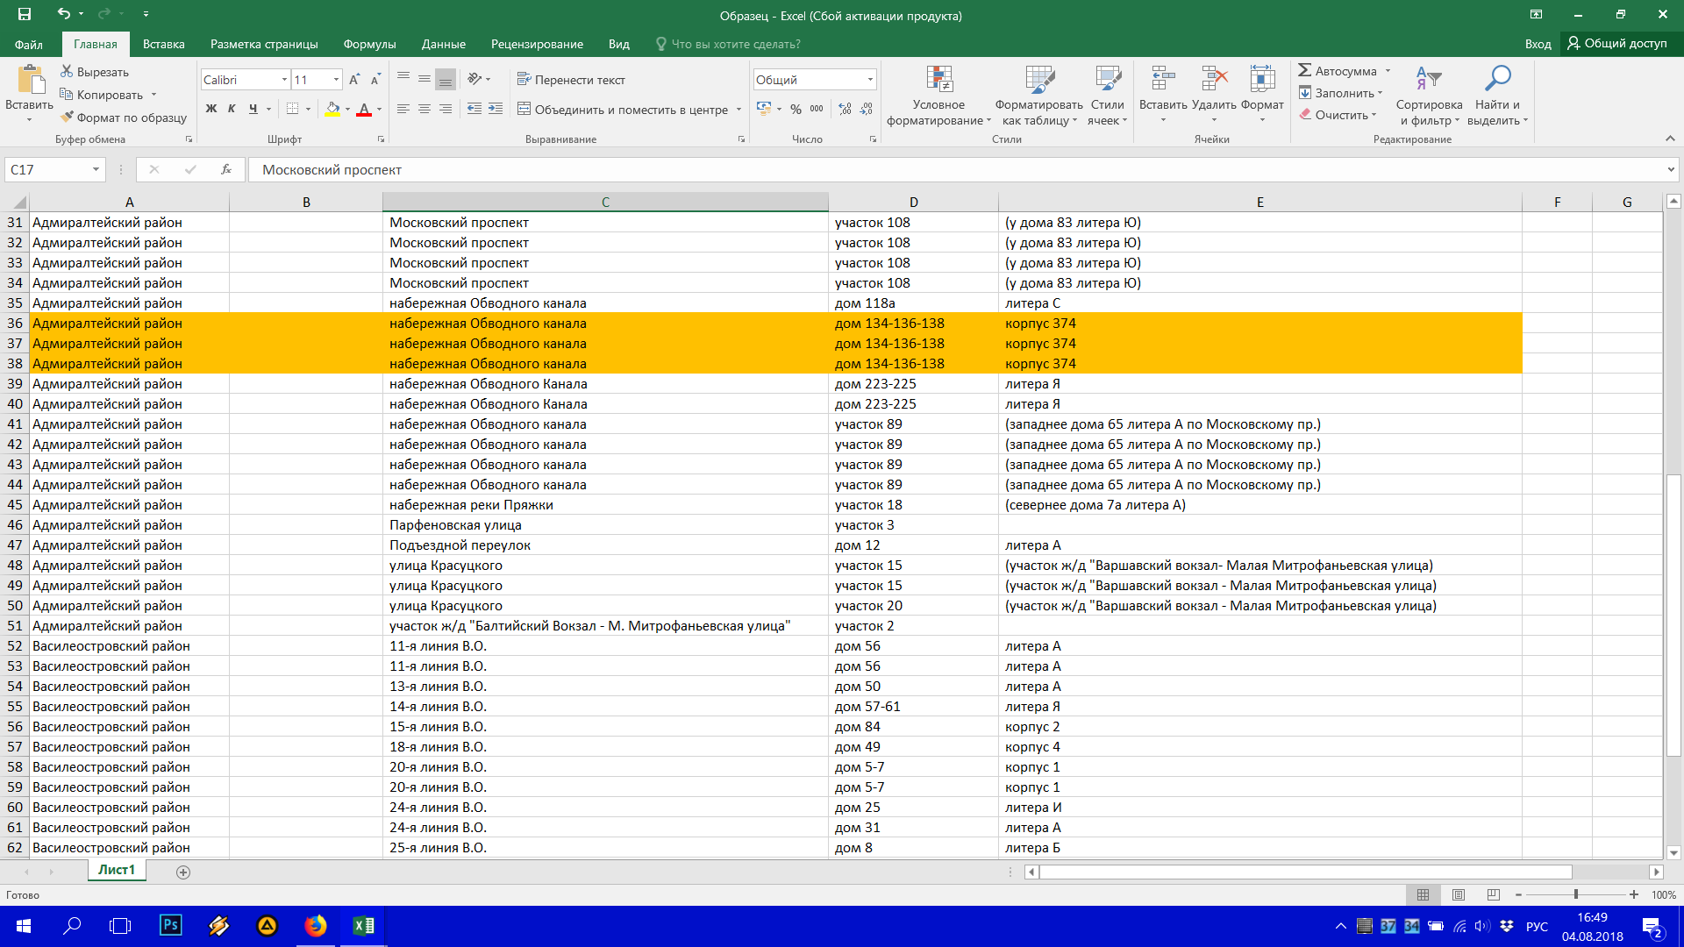Viewport: 1684px width, 947px height.
Task: Open Conditional Formatting menu
Action: pyautogui.click(x=938, y=96)
